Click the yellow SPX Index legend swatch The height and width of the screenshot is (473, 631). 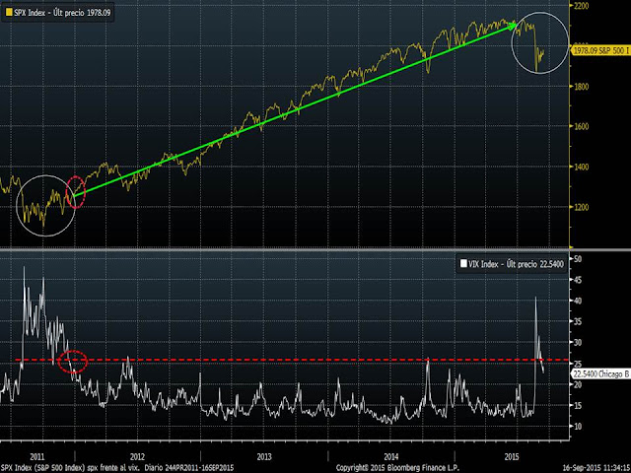[8, 13]
